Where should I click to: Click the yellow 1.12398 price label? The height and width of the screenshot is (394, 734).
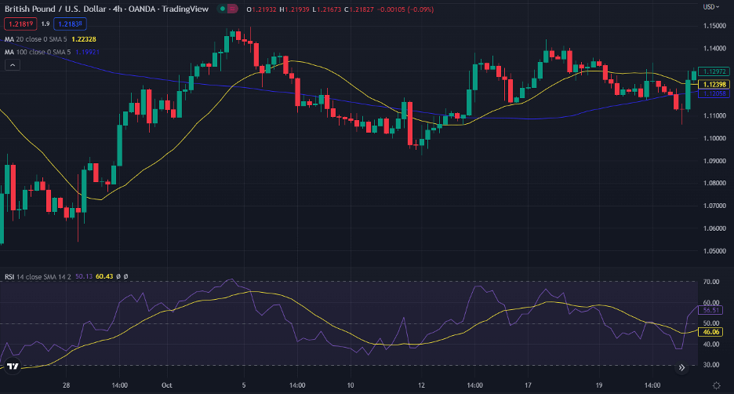[x=714, y=85]
